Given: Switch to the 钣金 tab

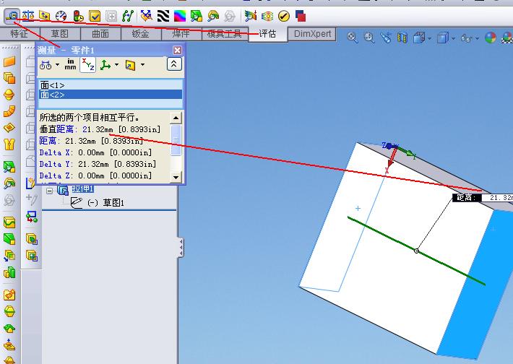Looking at the screenshot, I should pos(141,34).
